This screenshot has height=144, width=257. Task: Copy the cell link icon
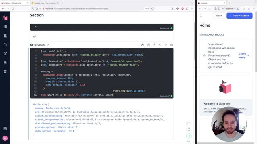pyautogui.click(x=154, y=45)
